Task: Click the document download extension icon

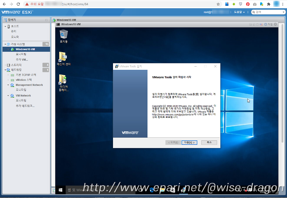Action: tap(262, 4)
